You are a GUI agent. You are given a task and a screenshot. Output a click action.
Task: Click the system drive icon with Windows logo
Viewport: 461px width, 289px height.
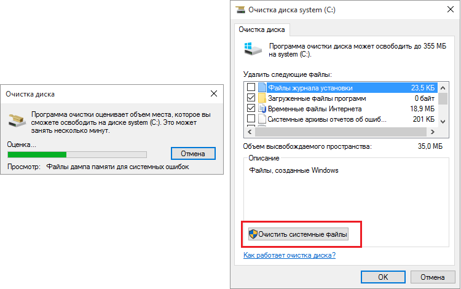[253, 49]
